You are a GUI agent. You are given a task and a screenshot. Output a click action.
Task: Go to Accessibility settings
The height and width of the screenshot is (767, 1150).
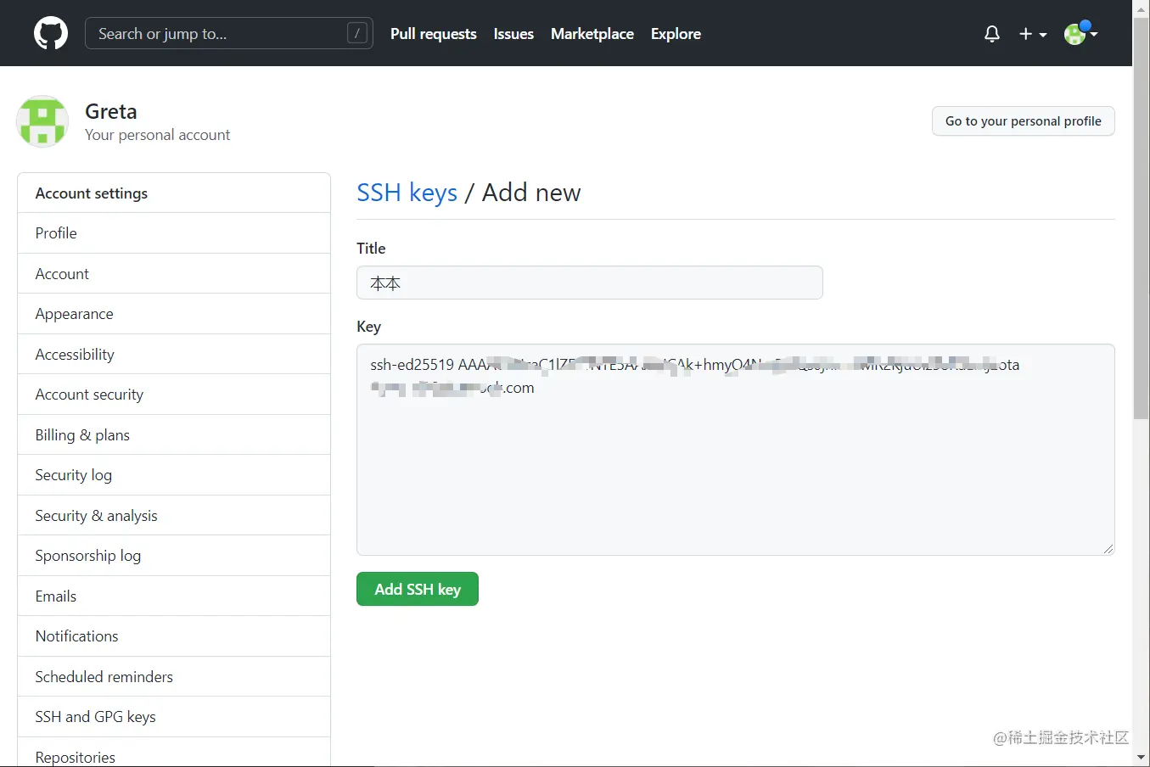(x=174, y=354)
